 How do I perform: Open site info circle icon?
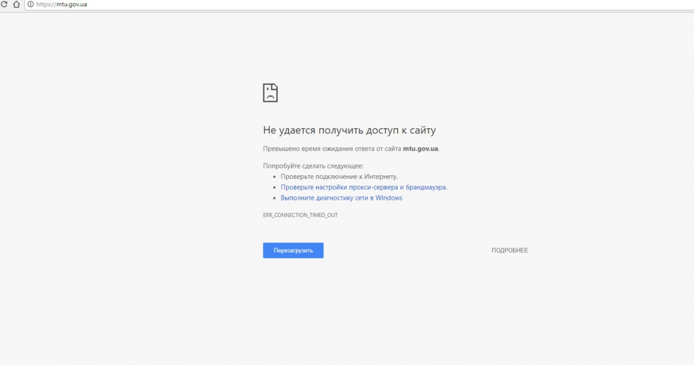(x=30, y=4)
